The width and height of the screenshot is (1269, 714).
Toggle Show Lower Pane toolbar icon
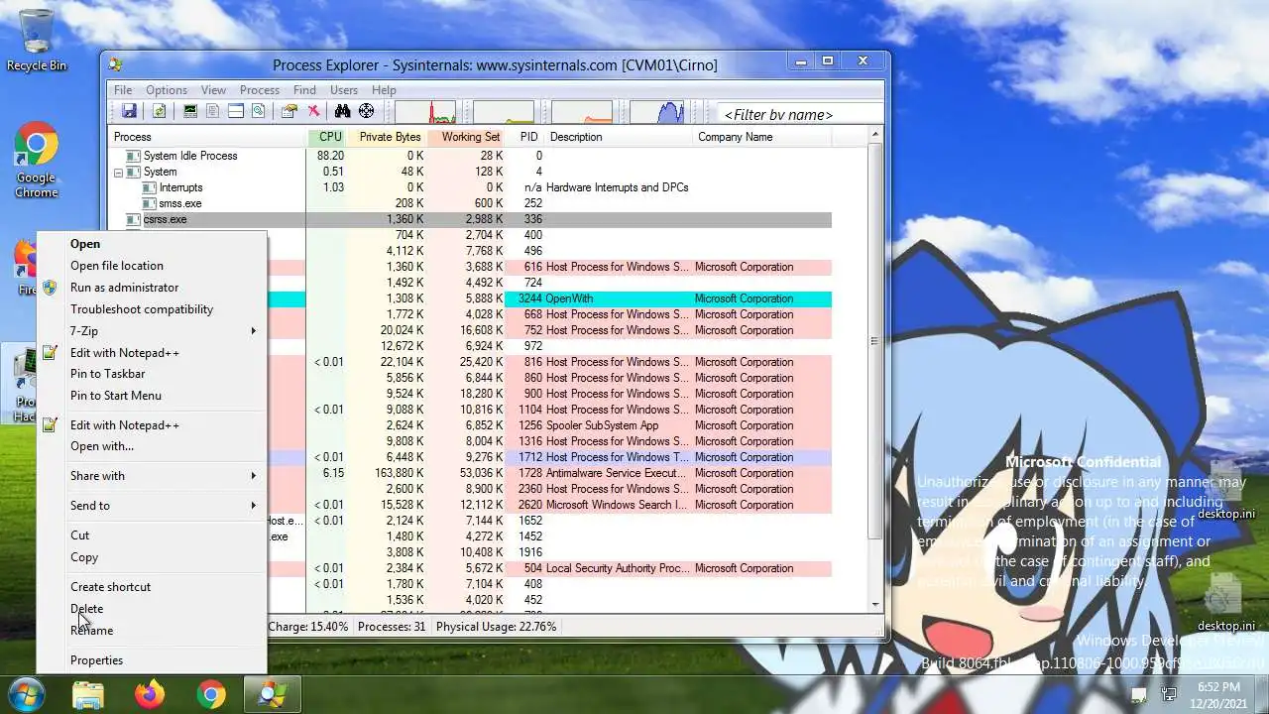pyautogui.click(x=236, y=111)
